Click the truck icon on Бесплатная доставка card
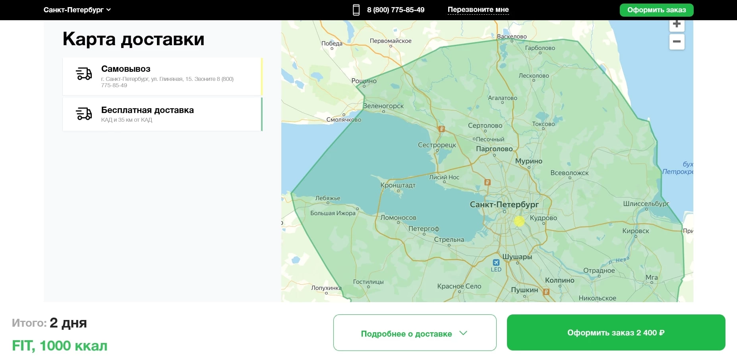 tap(83, 114)
